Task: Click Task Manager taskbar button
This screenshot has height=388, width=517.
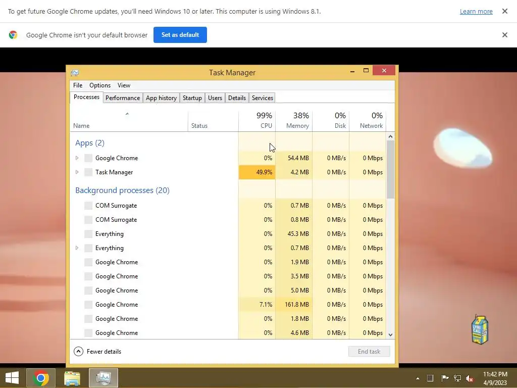Action: [x=104, y=378]
